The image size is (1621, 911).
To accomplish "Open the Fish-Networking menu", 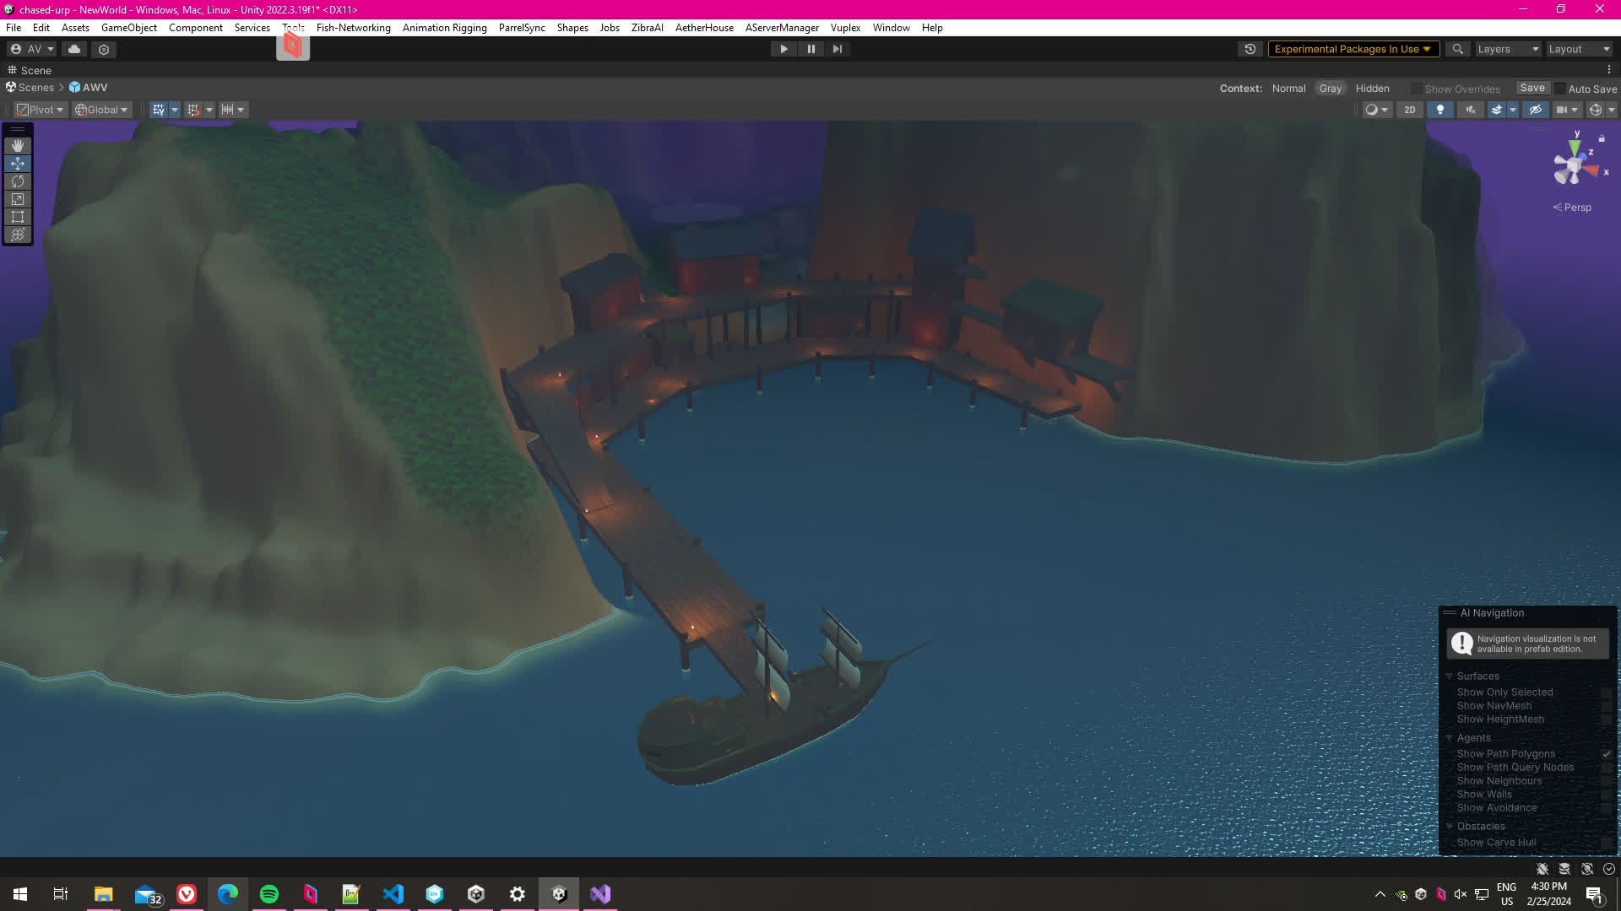I will pyautogui.click(x=353, y=28).
